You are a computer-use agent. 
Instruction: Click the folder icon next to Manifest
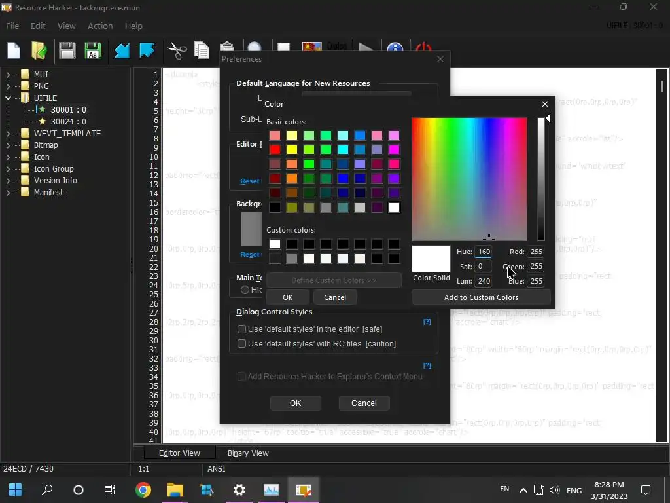[26, 192]
